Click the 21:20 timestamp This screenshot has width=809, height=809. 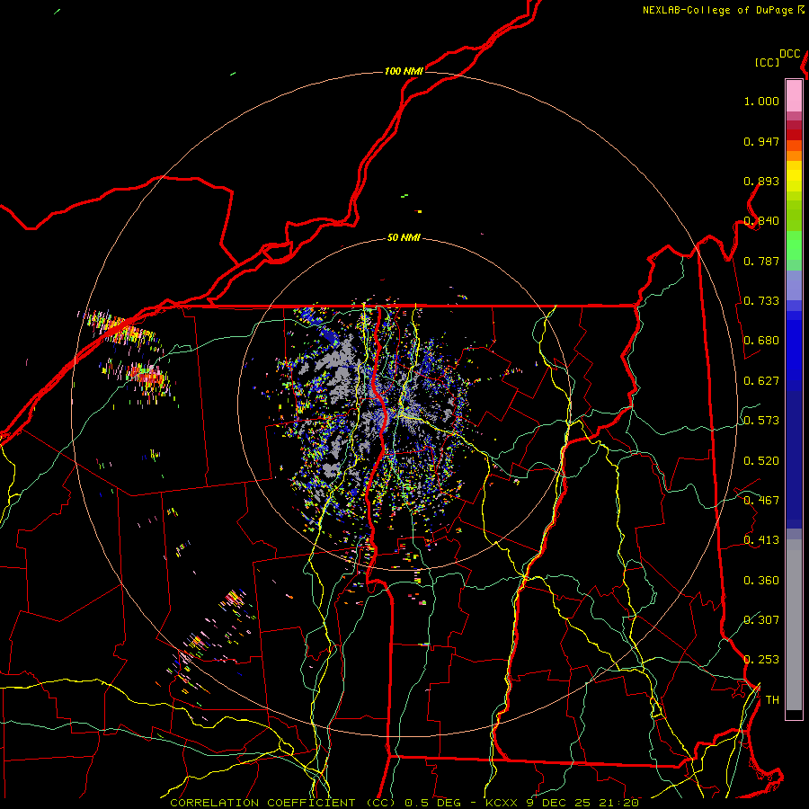[x=619, y=803]
